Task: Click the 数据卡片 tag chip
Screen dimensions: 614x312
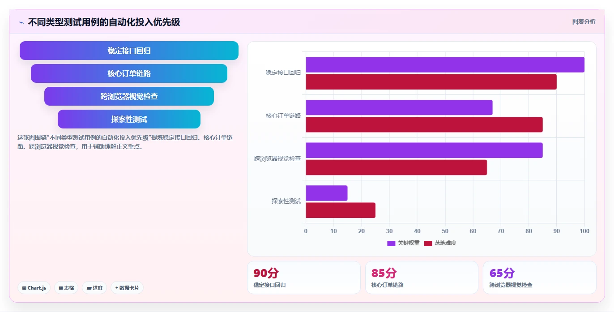Action: [x=127, y=288]
